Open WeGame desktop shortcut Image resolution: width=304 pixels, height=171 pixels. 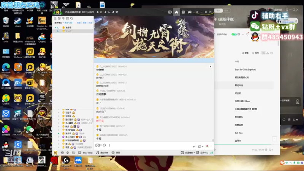(x=18, y=53)
